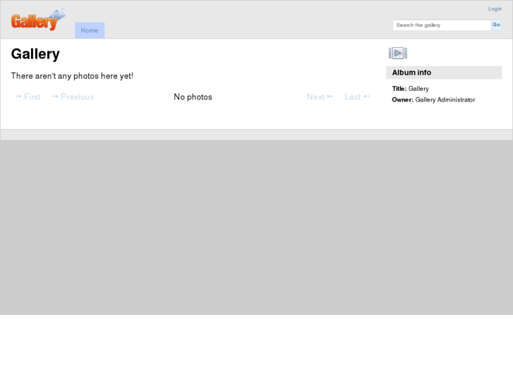Go to the Next page link
Viewport: 513px width, 384px height.
320,97
